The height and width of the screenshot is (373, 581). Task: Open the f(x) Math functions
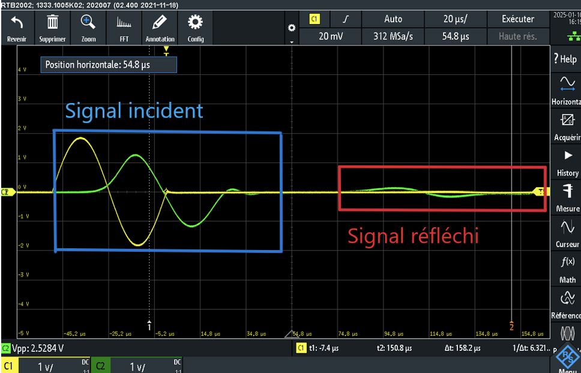click(566, 269)
